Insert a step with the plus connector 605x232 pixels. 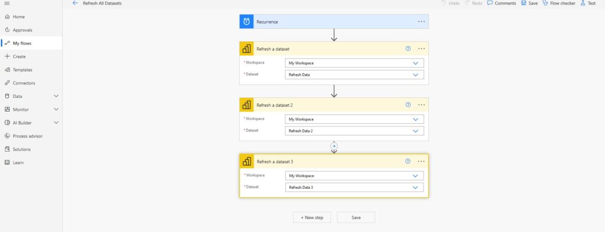(334, 146)
